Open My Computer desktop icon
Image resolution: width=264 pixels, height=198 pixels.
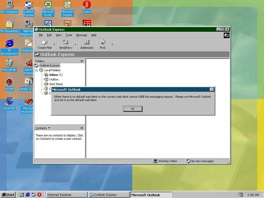(x=9, y=7)
